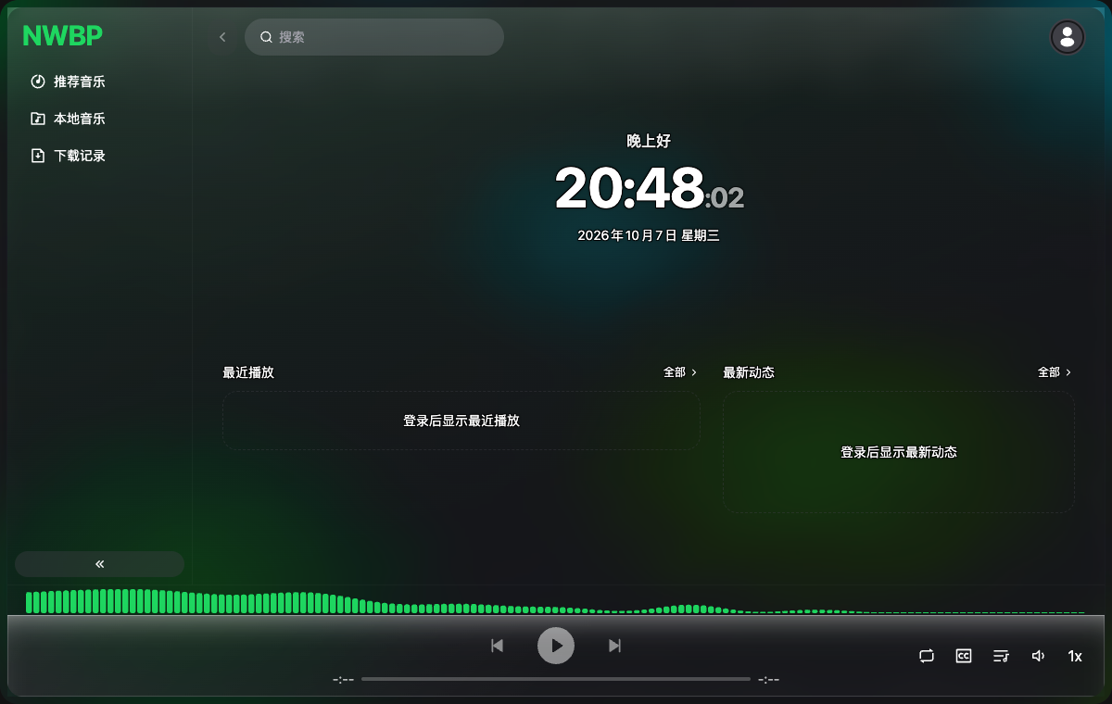Collapse the sidebar with double chevron
The image size is (1112, 704).
(x=100, y=564)
